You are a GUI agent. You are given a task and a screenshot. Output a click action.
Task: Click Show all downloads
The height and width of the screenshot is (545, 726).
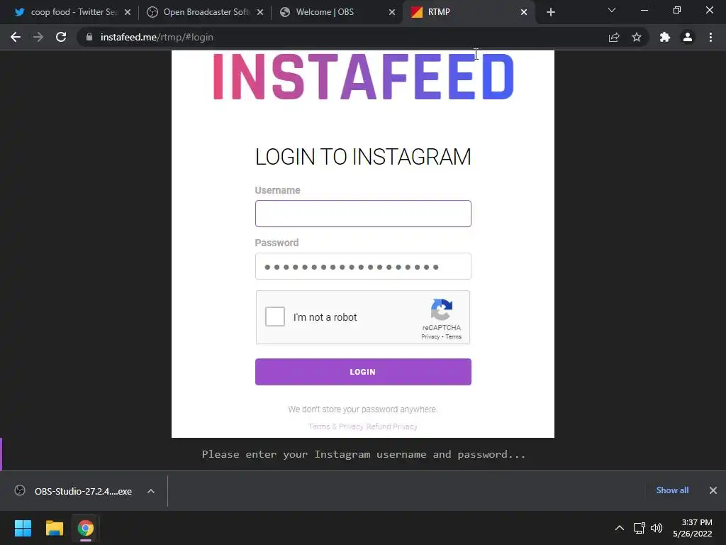(672, 490)
